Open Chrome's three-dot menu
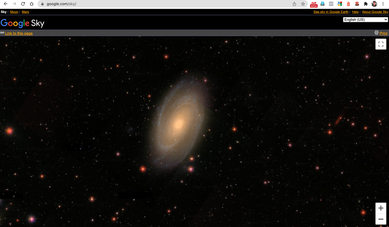The width and height of the screenshot is (389, 227). tap(383, 4)
